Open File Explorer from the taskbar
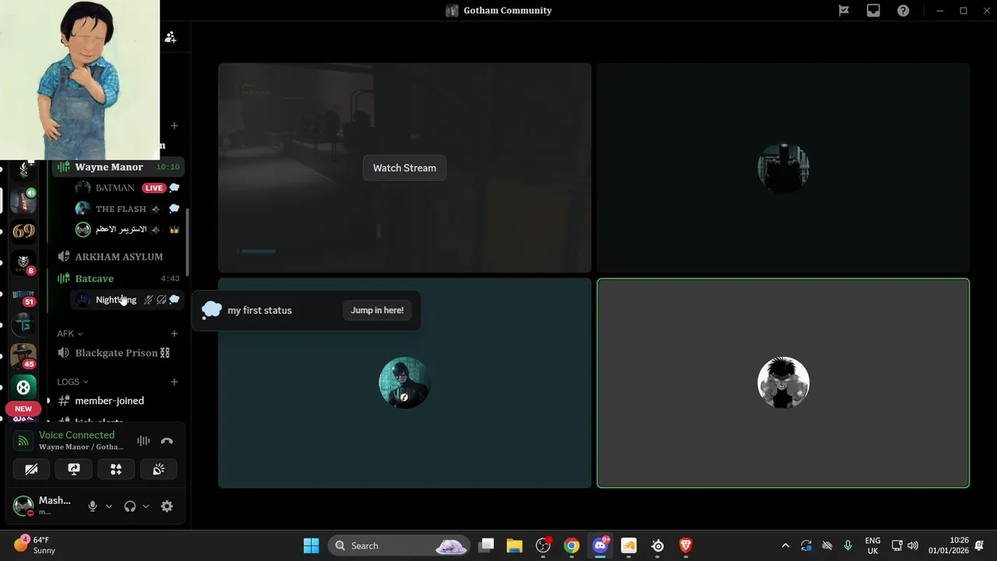This screenshot has height=561, width=997. click(x=514, y=545)
